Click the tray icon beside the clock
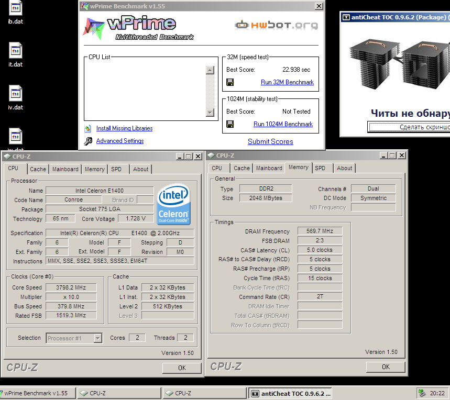 (x=422, y=393)
